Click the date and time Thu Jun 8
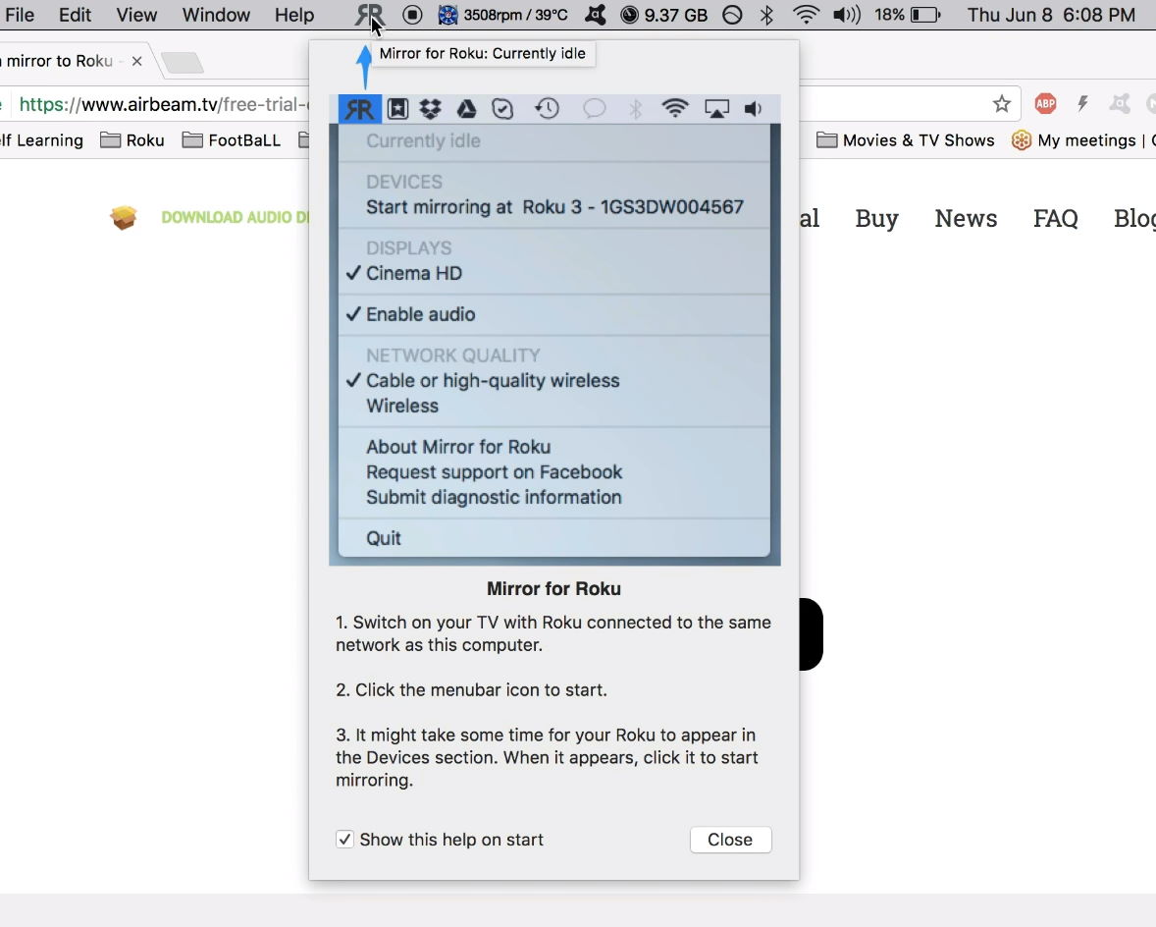Screen dimensions: 1156x927 (x=1051, y=15)
